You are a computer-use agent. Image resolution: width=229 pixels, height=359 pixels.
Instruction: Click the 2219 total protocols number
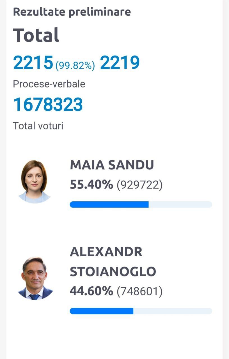point(120,63)
